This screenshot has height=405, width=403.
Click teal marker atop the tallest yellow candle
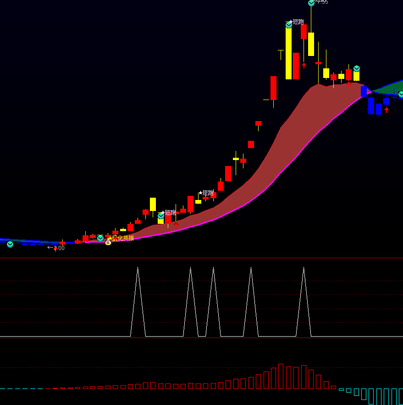289,25
